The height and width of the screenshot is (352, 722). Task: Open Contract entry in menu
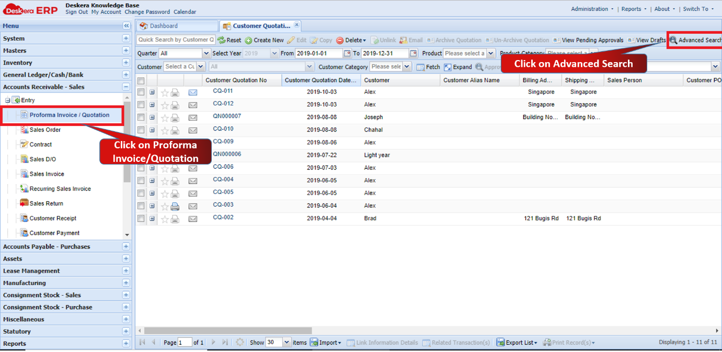(x=41, y=145)
